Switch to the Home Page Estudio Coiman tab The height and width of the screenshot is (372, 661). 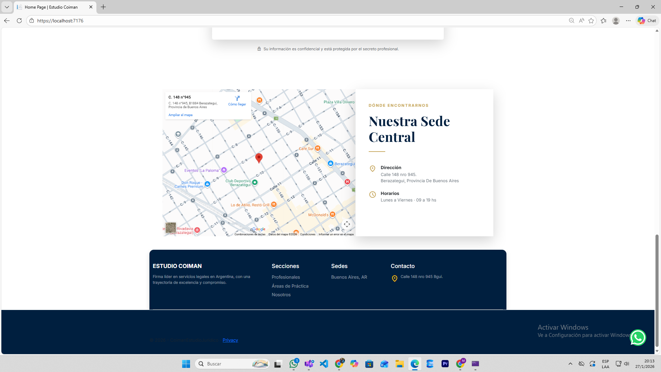[52, 7]
